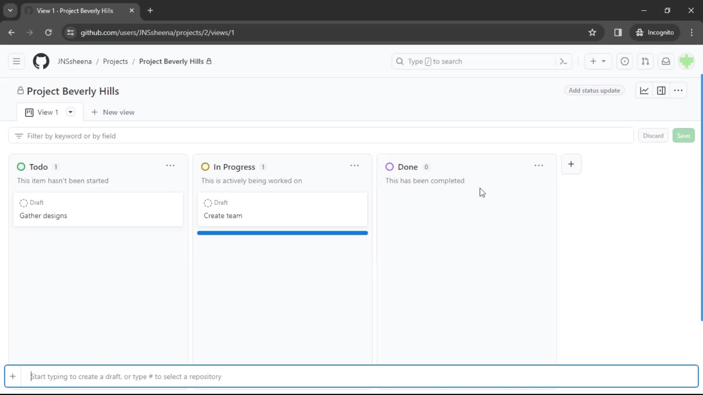Open the Pull requests icon in header

point(645,61)
